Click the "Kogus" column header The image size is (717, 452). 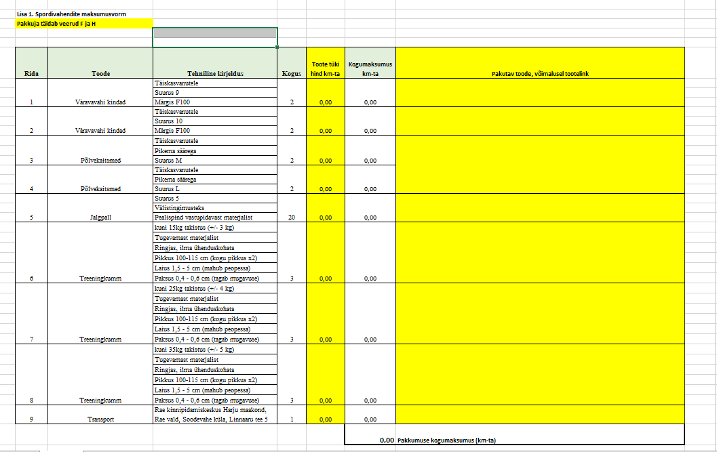pos(291,73)
